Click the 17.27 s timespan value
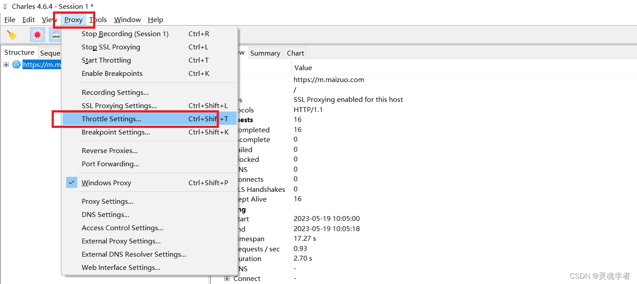The image size is (637, 284). point(305,239)
